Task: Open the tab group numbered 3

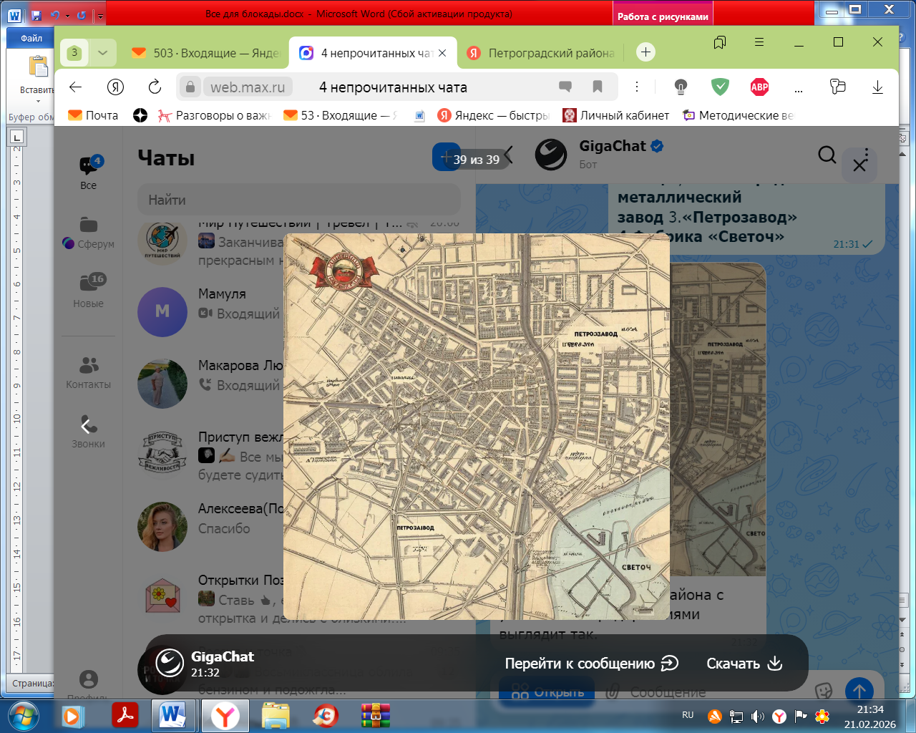Action: [74, 52]
